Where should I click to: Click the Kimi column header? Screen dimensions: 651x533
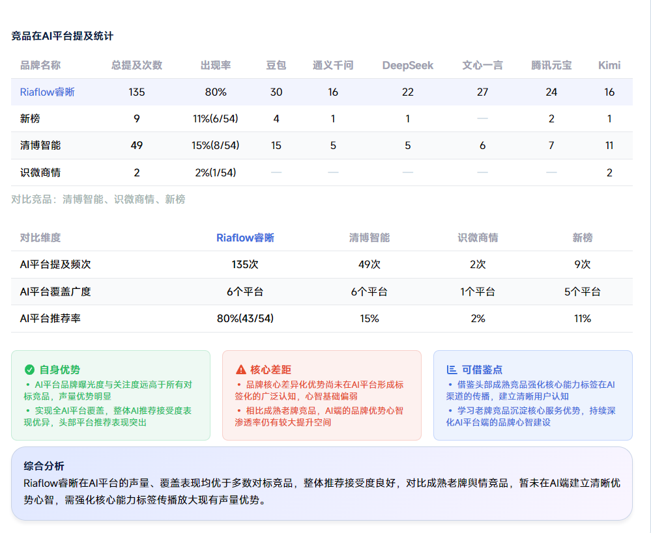point(609,65)
